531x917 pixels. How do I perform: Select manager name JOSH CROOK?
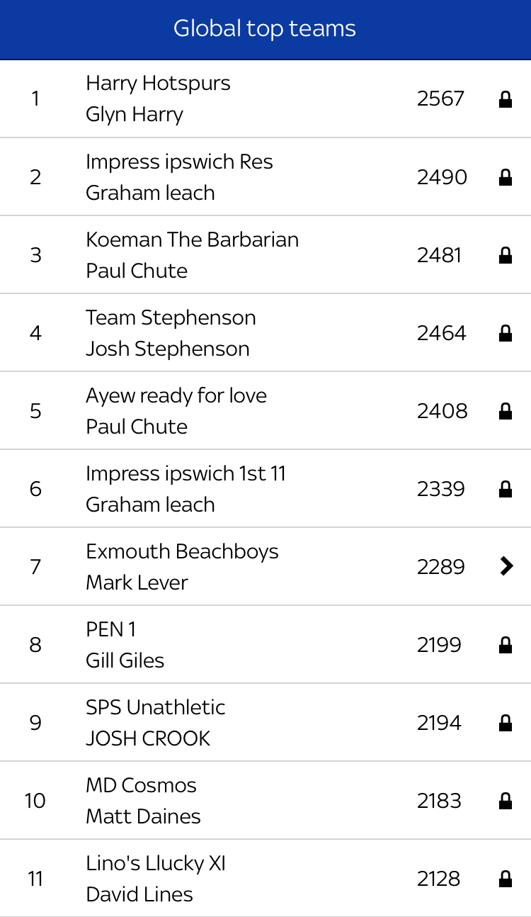[148, 738]
